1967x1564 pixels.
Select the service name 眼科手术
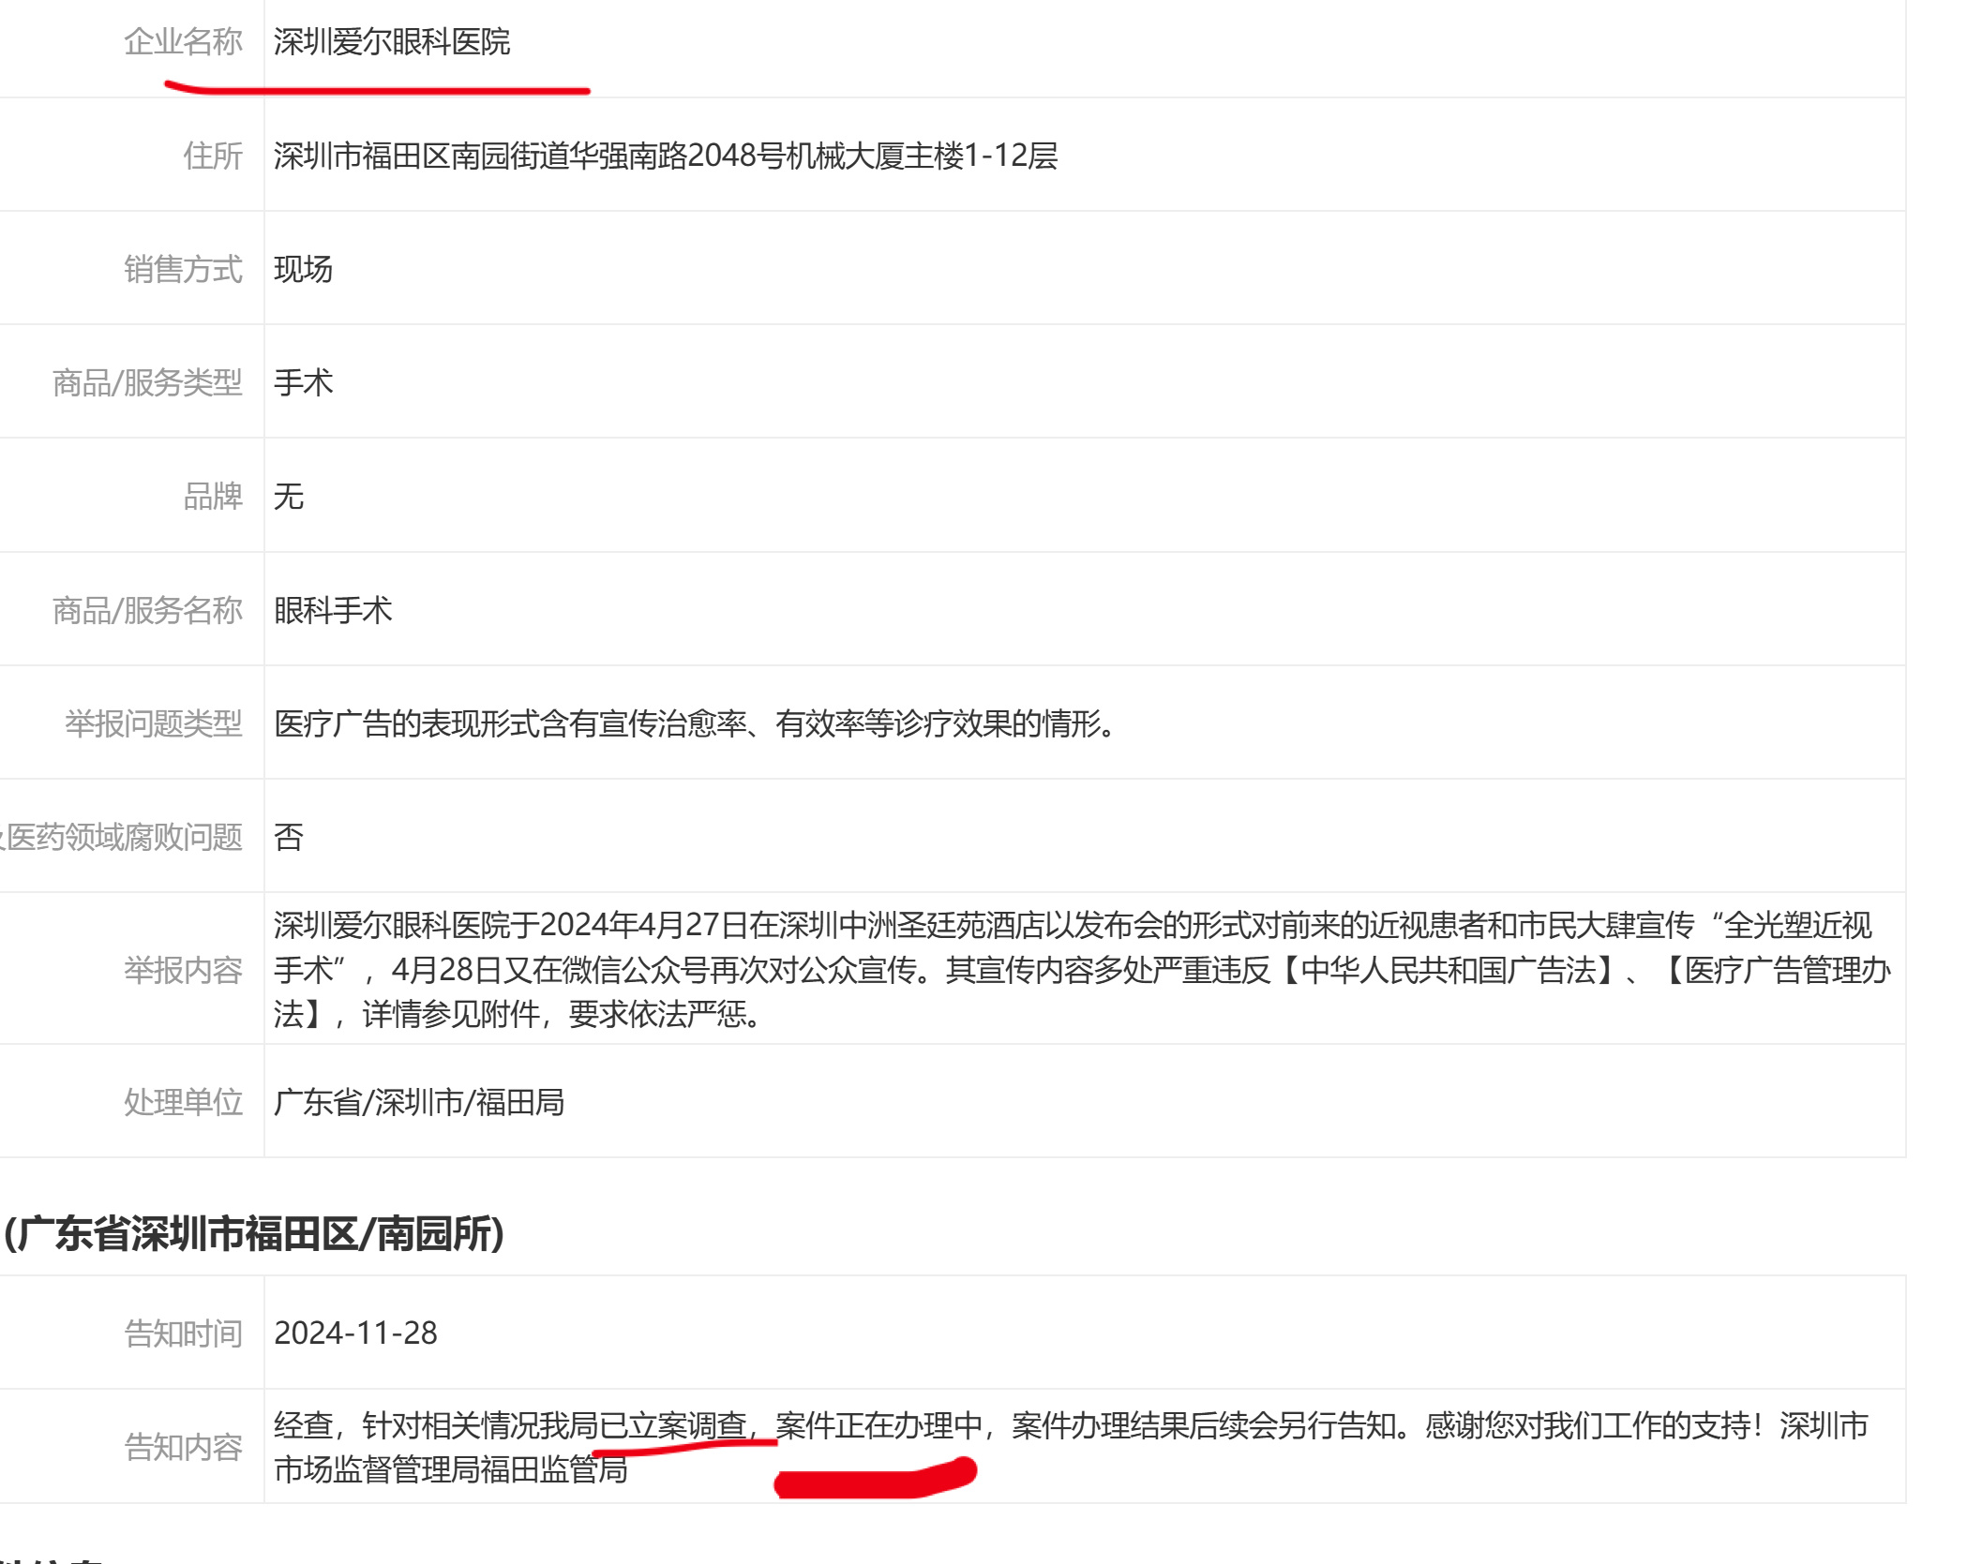(333, 611)
